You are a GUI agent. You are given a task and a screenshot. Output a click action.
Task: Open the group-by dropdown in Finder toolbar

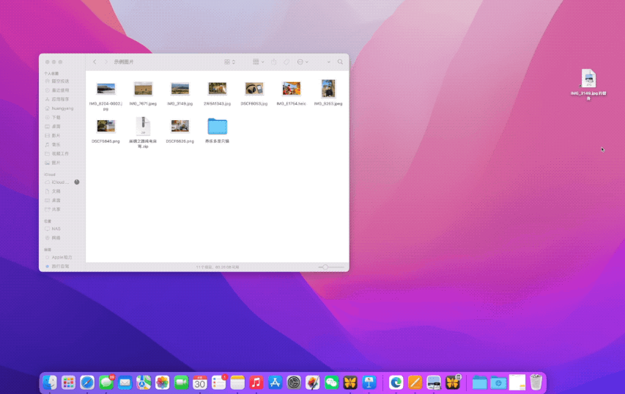coord(259,62)
